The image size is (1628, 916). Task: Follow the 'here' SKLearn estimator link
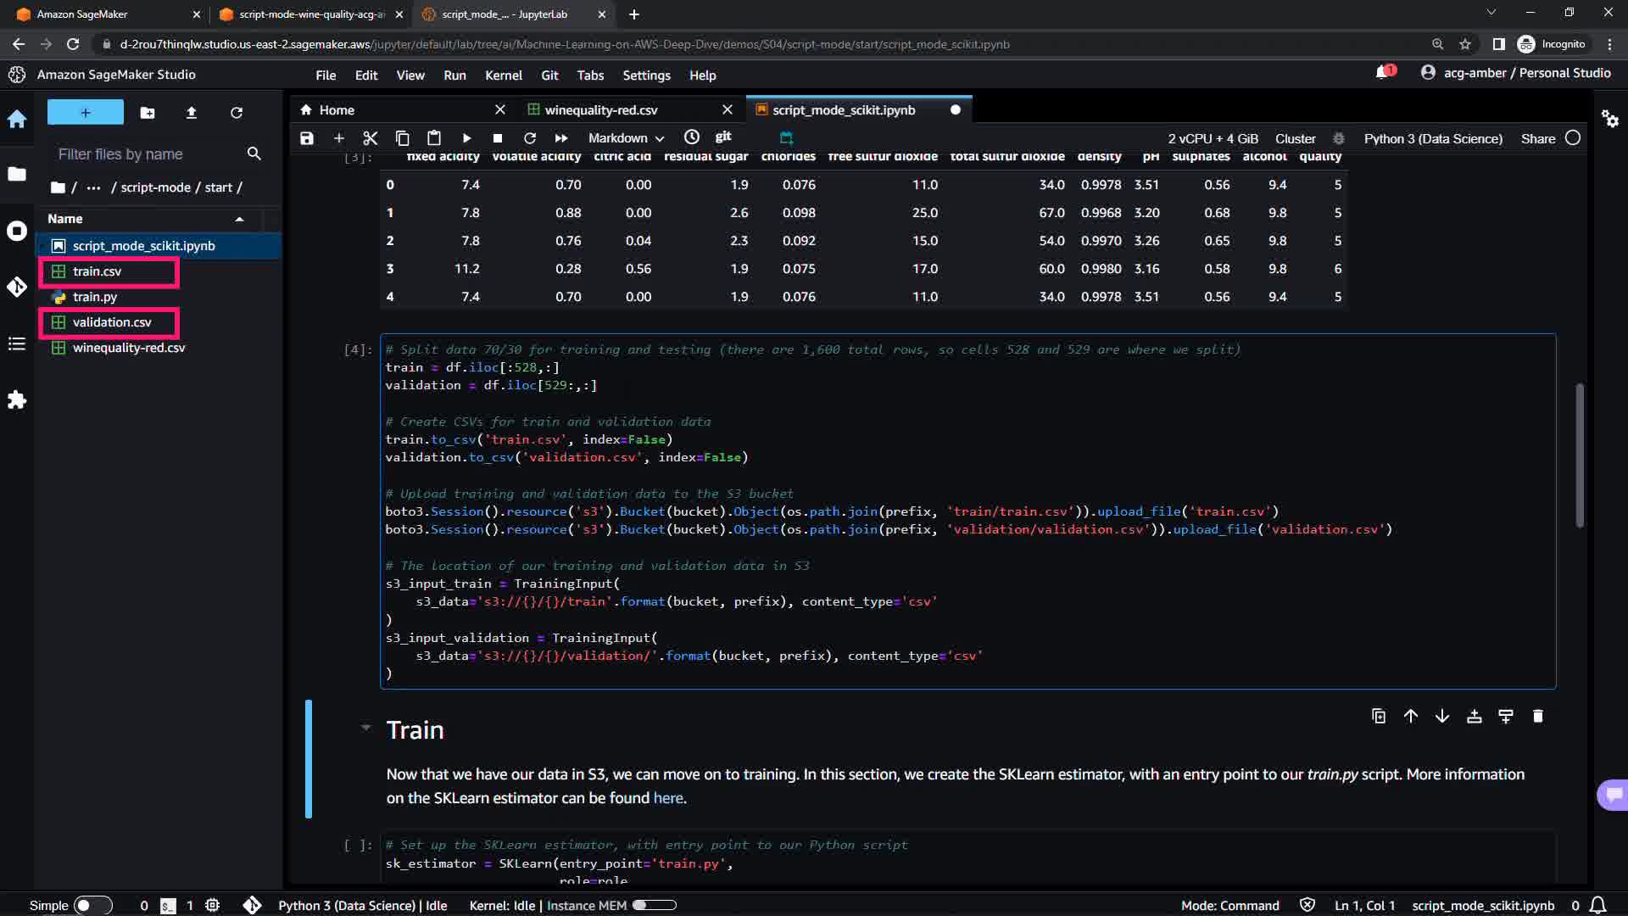pyautogui.click(x=667, y=798)
